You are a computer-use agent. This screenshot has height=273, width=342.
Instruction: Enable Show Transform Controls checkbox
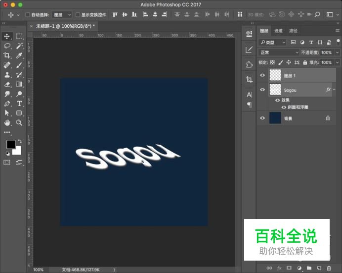pyautogui.click(x=78, y=15)
